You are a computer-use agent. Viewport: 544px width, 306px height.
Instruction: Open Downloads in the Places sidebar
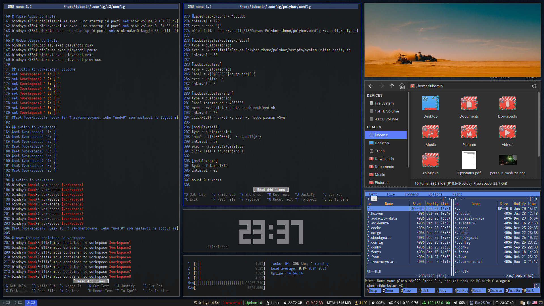coord(386,159)
